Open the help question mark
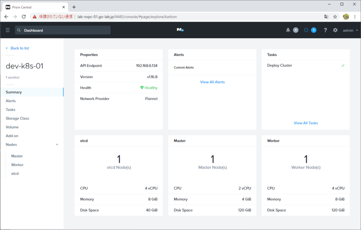Image resolution: width=361 pixels, height=230 pixels. 325,30
